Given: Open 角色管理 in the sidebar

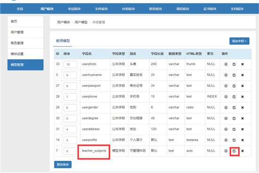Looking at the screenshot, I should pyautogui.click(x=25, y=43).
